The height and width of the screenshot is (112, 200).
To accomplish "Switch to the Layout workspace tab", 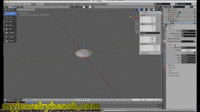I will coord(33,4).
